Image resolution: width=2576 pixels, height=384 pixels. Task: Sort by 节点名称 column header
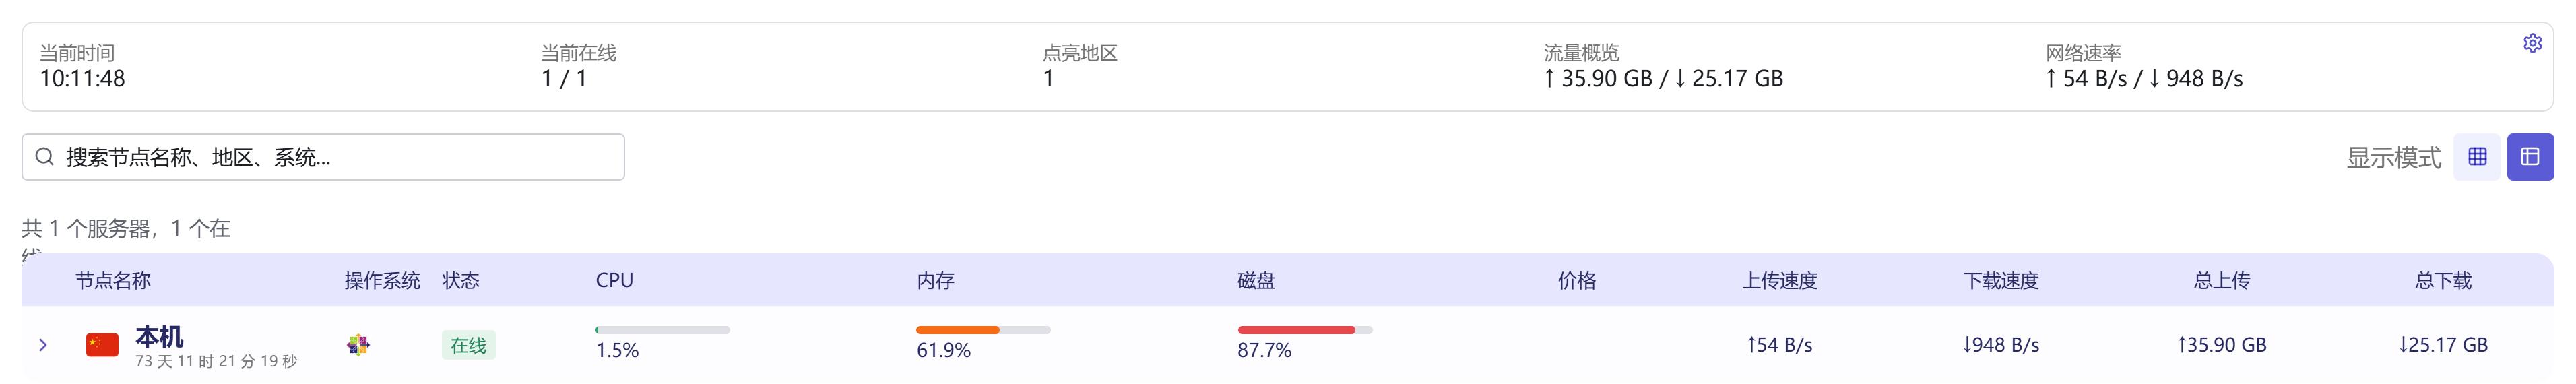(x=113, y=281)
